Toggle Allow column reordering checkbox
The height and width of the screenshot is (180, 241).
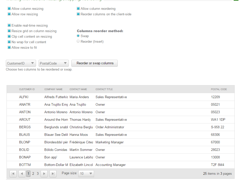(78, 9)
